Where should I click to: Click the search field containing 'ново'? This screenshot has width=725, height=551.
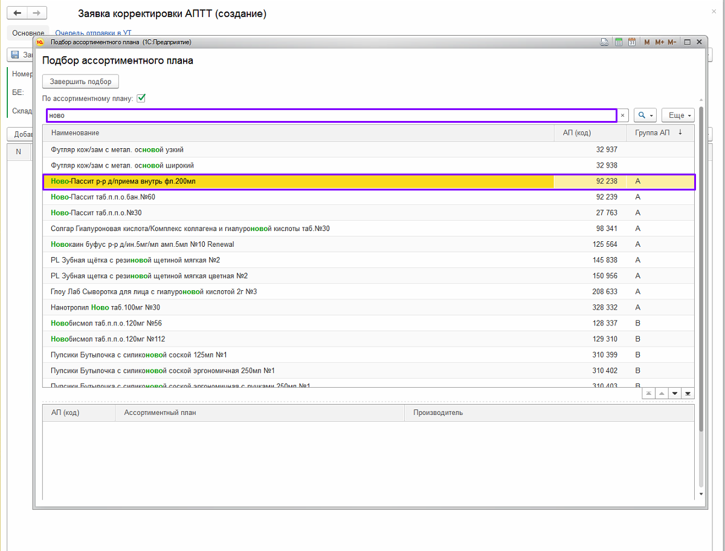coord(331,116)
